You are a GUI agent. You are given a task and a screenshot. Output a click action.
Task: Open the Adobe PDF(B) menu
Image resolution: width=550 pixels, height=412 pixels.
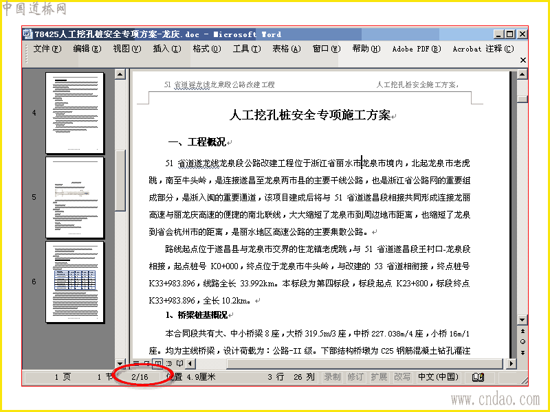pos(417,49)
